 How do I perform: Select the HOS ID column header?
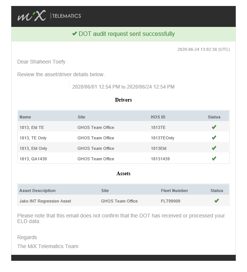pyautogui.click(x=158, y=117)
